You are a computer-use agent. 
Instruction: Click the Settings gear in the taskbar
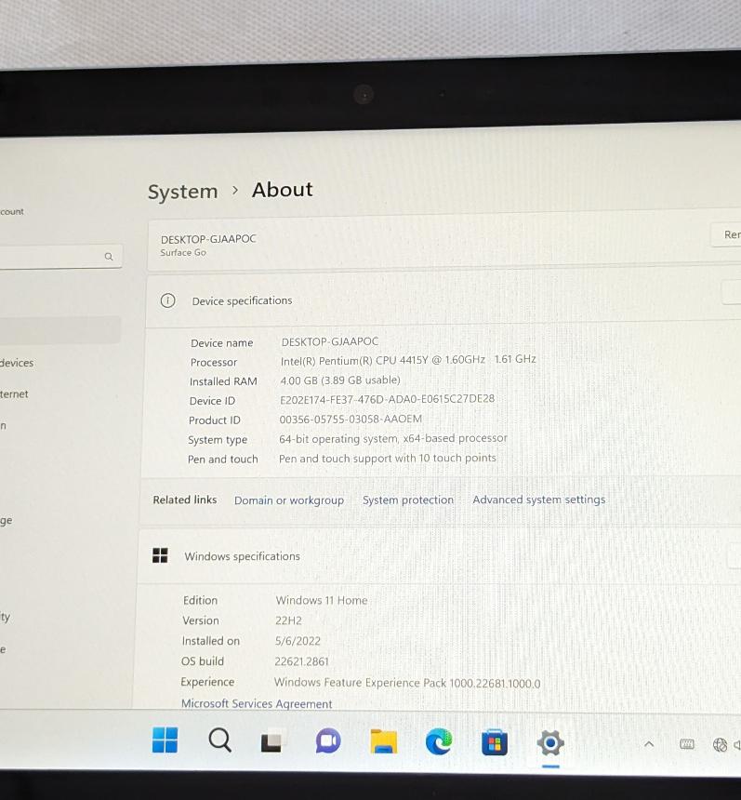coord(550,742)
